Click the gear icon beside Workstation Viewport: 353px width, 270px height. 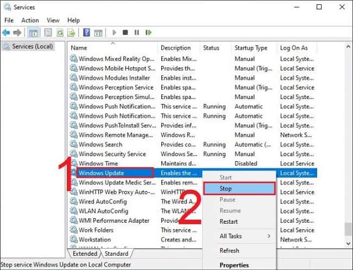[x=74, y=240]
